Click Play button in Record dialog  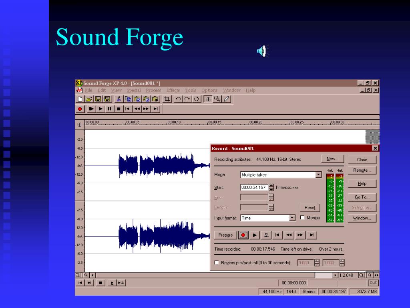tap(255, 235)
